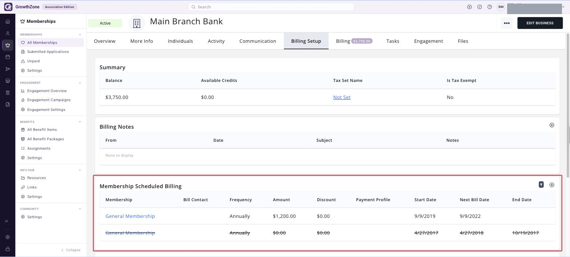Viewport: 570px width, 257px height.
Task: Click the filter icon in Membership Scheduled Billing
Action: (x=541, y=185)
